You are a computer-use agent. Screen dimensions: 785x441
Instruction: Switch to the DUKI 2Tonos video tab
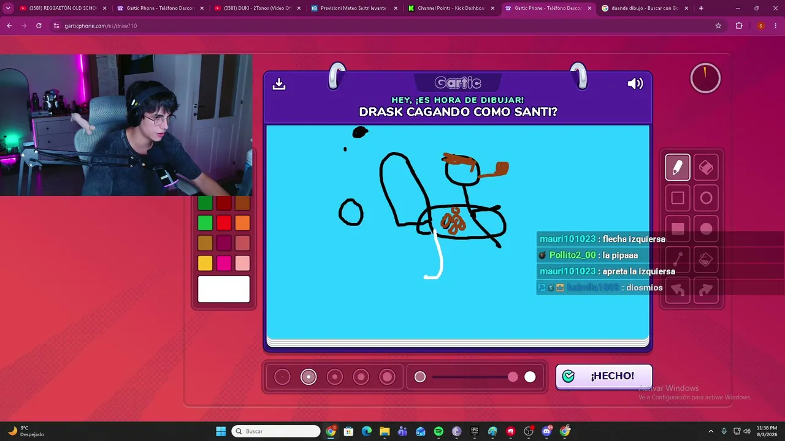click(256, 8)
